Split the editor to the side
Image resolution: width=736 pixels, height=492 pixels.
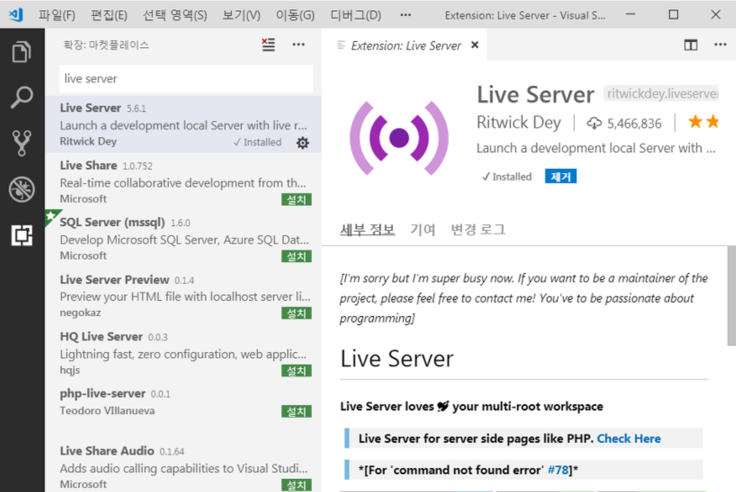click(691, 45)
